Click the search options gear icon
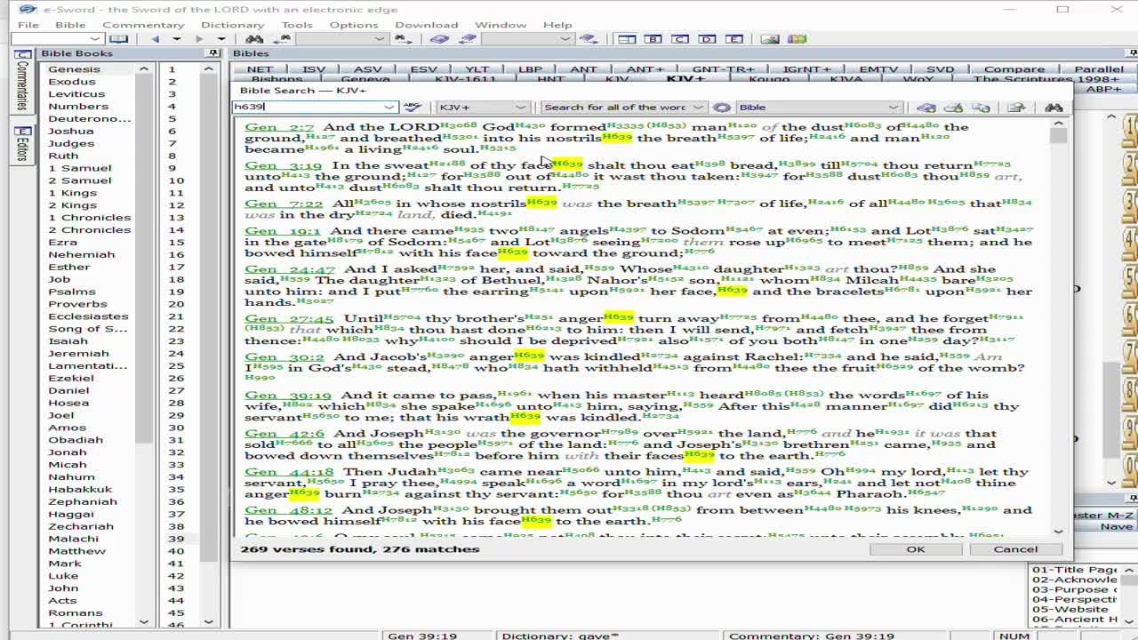1138x640 pixels. (722, 107)
